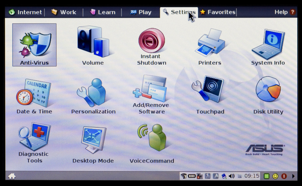Image resolution: width=302 pixels, height=186 pixels.
Task: Launch Disk Utility
Action: coord(268,95)
